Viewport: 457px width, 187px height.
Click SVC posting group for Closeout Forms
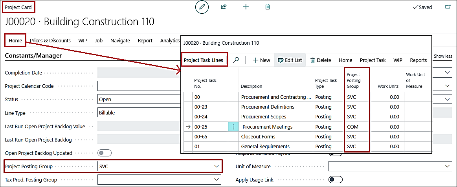pos(357,136)
